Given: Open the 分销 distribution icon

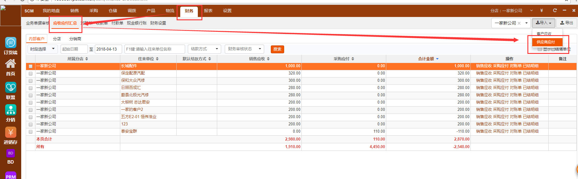Looking at the screenshot, I should (x=11, y=110).
